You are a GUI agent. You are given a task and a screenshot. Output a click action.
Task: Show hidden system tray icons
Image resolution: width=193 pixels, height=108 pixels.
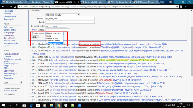tap(163, 105)
